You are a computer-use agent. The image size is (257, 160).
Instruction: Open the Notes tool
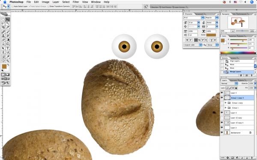coord(3,57)
